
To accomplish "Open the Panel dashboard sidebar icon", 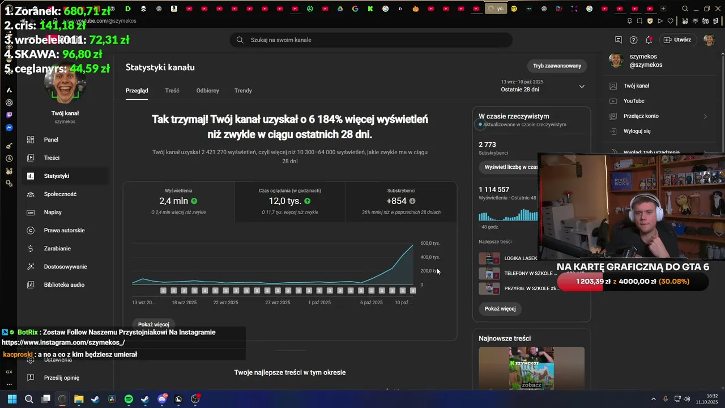I will (x=31, y=139).
